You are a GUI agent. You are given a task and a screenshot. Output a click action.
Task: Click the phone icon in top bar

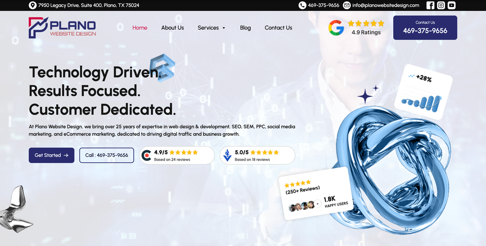tap(302, 5)
